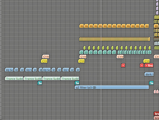The height and width of the screenshot is (120, 159).
Task: Click the first Trance Sudd region
Action: pos(14,79)
